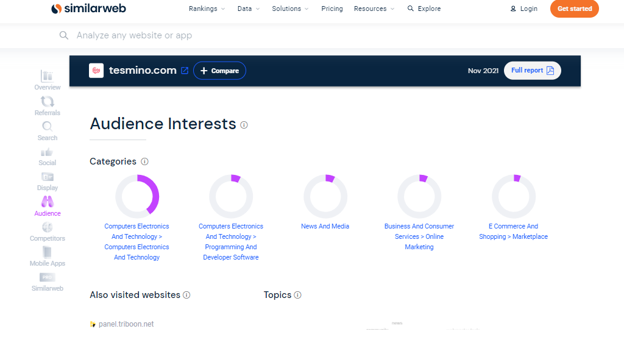
Task: Open the panel.triboon.net website link
Action: click(x=126, y=324)
